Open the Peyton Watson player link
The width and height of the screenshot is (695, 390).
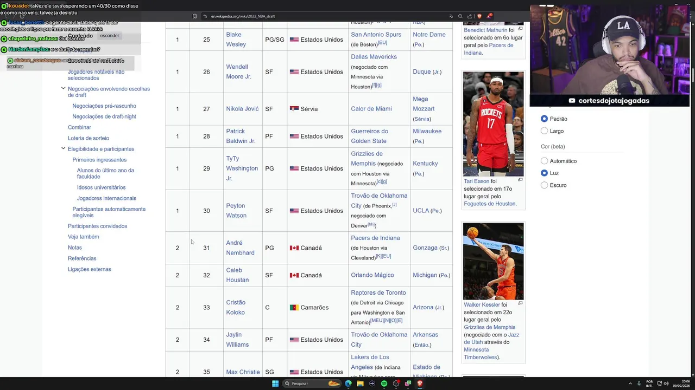tap(236, 211)
